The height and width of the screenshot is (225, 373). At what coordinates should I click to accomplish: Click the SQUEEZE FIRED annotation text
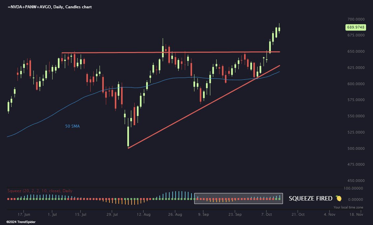click(x=311, y=198)
